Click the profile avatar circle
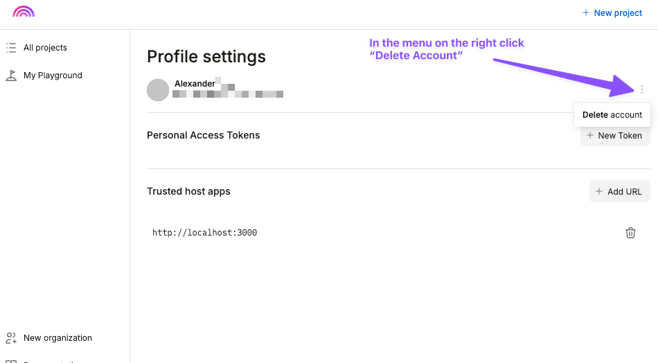This screenshot has height=363, width=658. click(158, 89)
